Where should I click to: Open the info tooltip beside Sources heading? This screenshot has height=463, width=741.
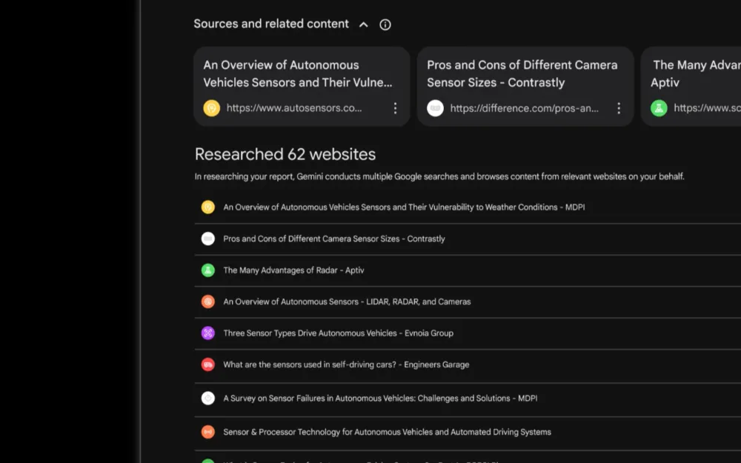click(x=385, y=24)
